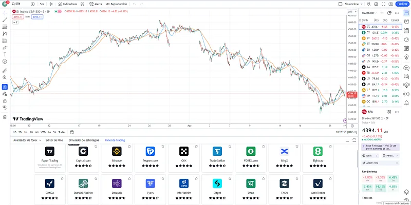411x205 pixels.
Task: Open the Indicadores menu
Action: (68, 4)
